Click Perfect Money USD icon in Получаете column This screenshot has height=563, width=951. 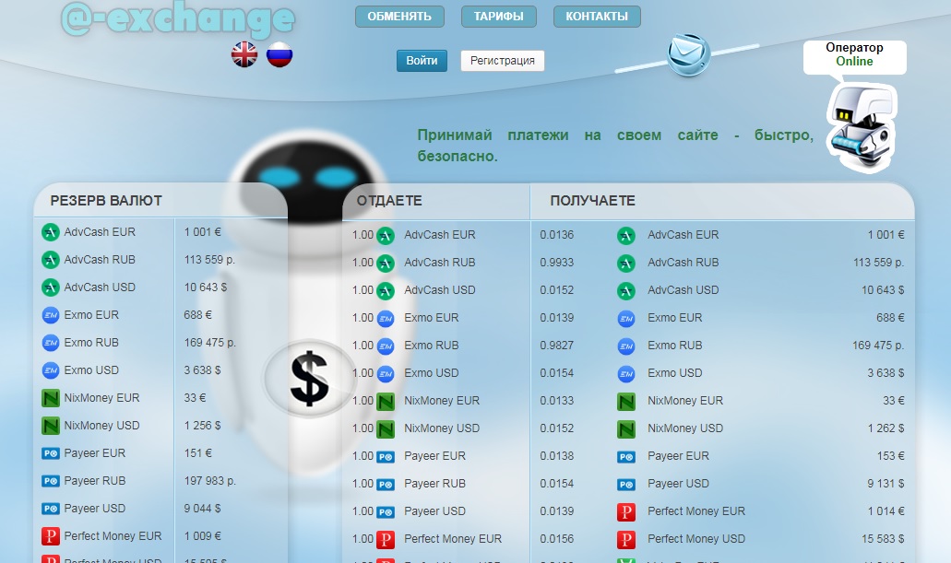point(626,539)
